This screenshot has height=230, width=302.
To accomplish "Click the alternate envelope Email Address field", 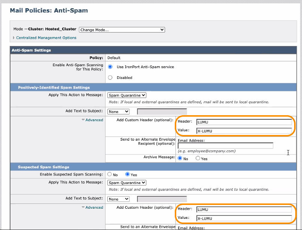I will pos(225,145).
